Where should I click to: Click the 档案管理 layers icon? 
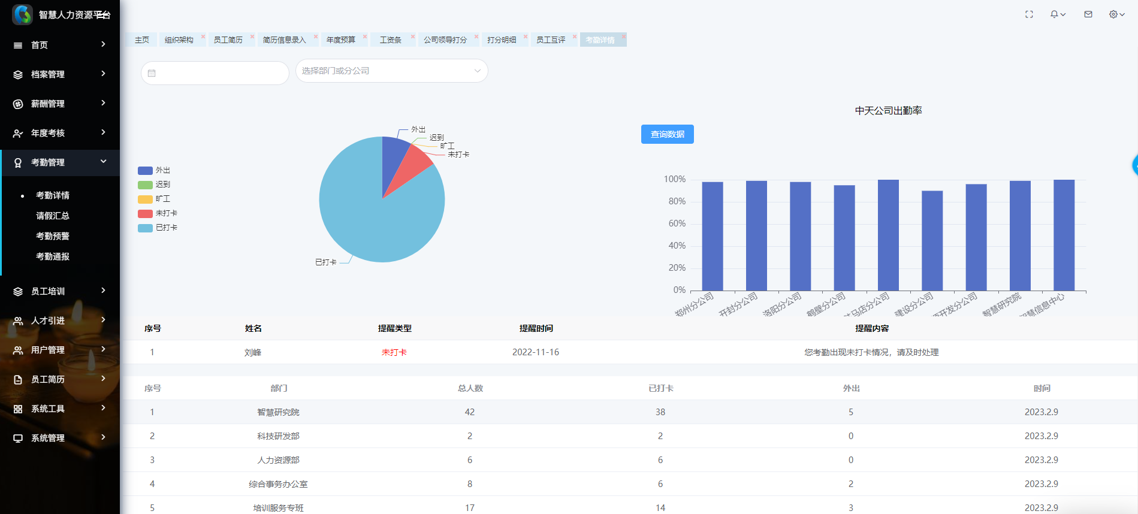[18, 75]
